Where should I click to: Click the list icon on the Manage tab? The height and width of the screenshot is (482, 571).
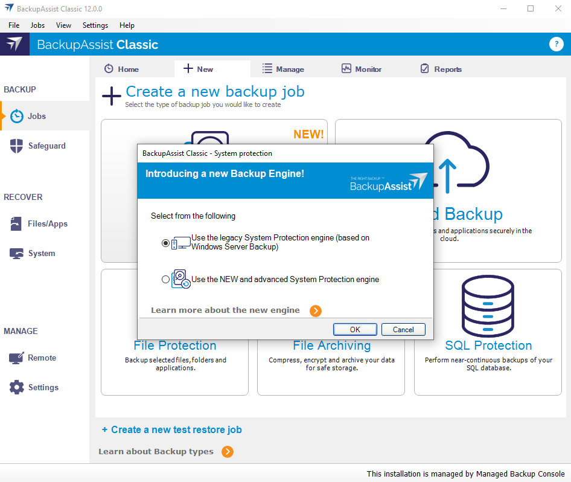tap(267, 68)
